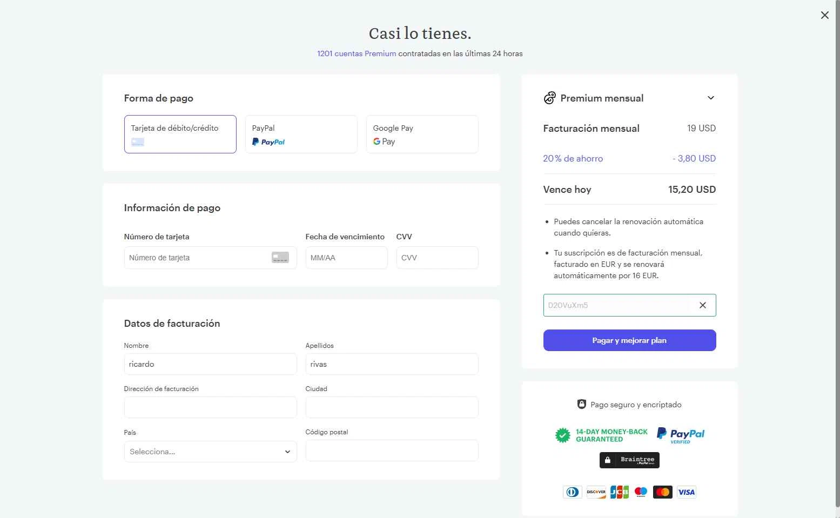Click the JCB card icon

619,492
